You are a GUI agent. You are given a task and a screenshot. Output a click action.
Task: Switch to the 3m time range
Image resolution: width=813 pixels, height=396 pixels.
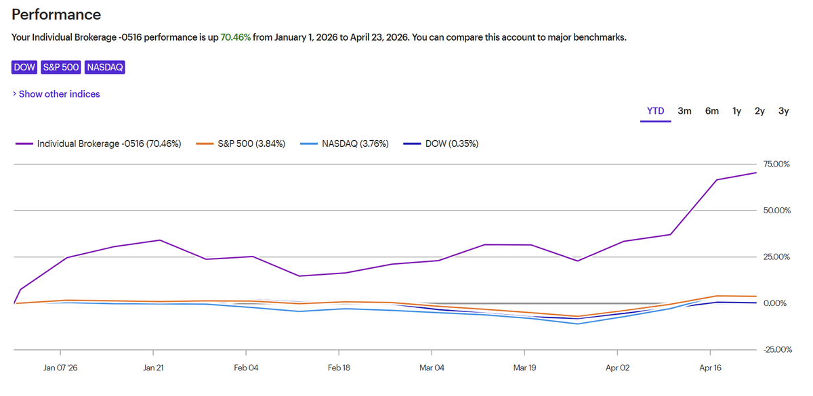pos(684,111)
